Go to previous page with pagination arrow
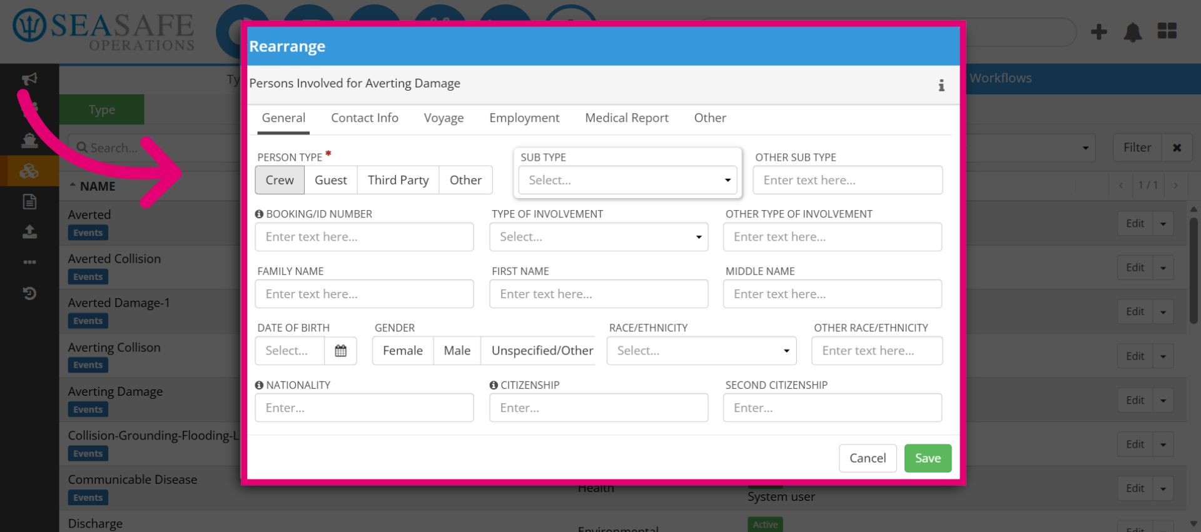Viewport: 1201px width, 532px height. (x=1121, y=186)
